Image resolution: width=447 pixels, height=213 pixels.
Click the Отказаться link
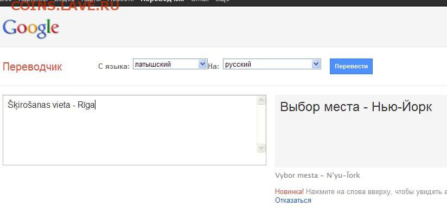(x=293, y=201)
